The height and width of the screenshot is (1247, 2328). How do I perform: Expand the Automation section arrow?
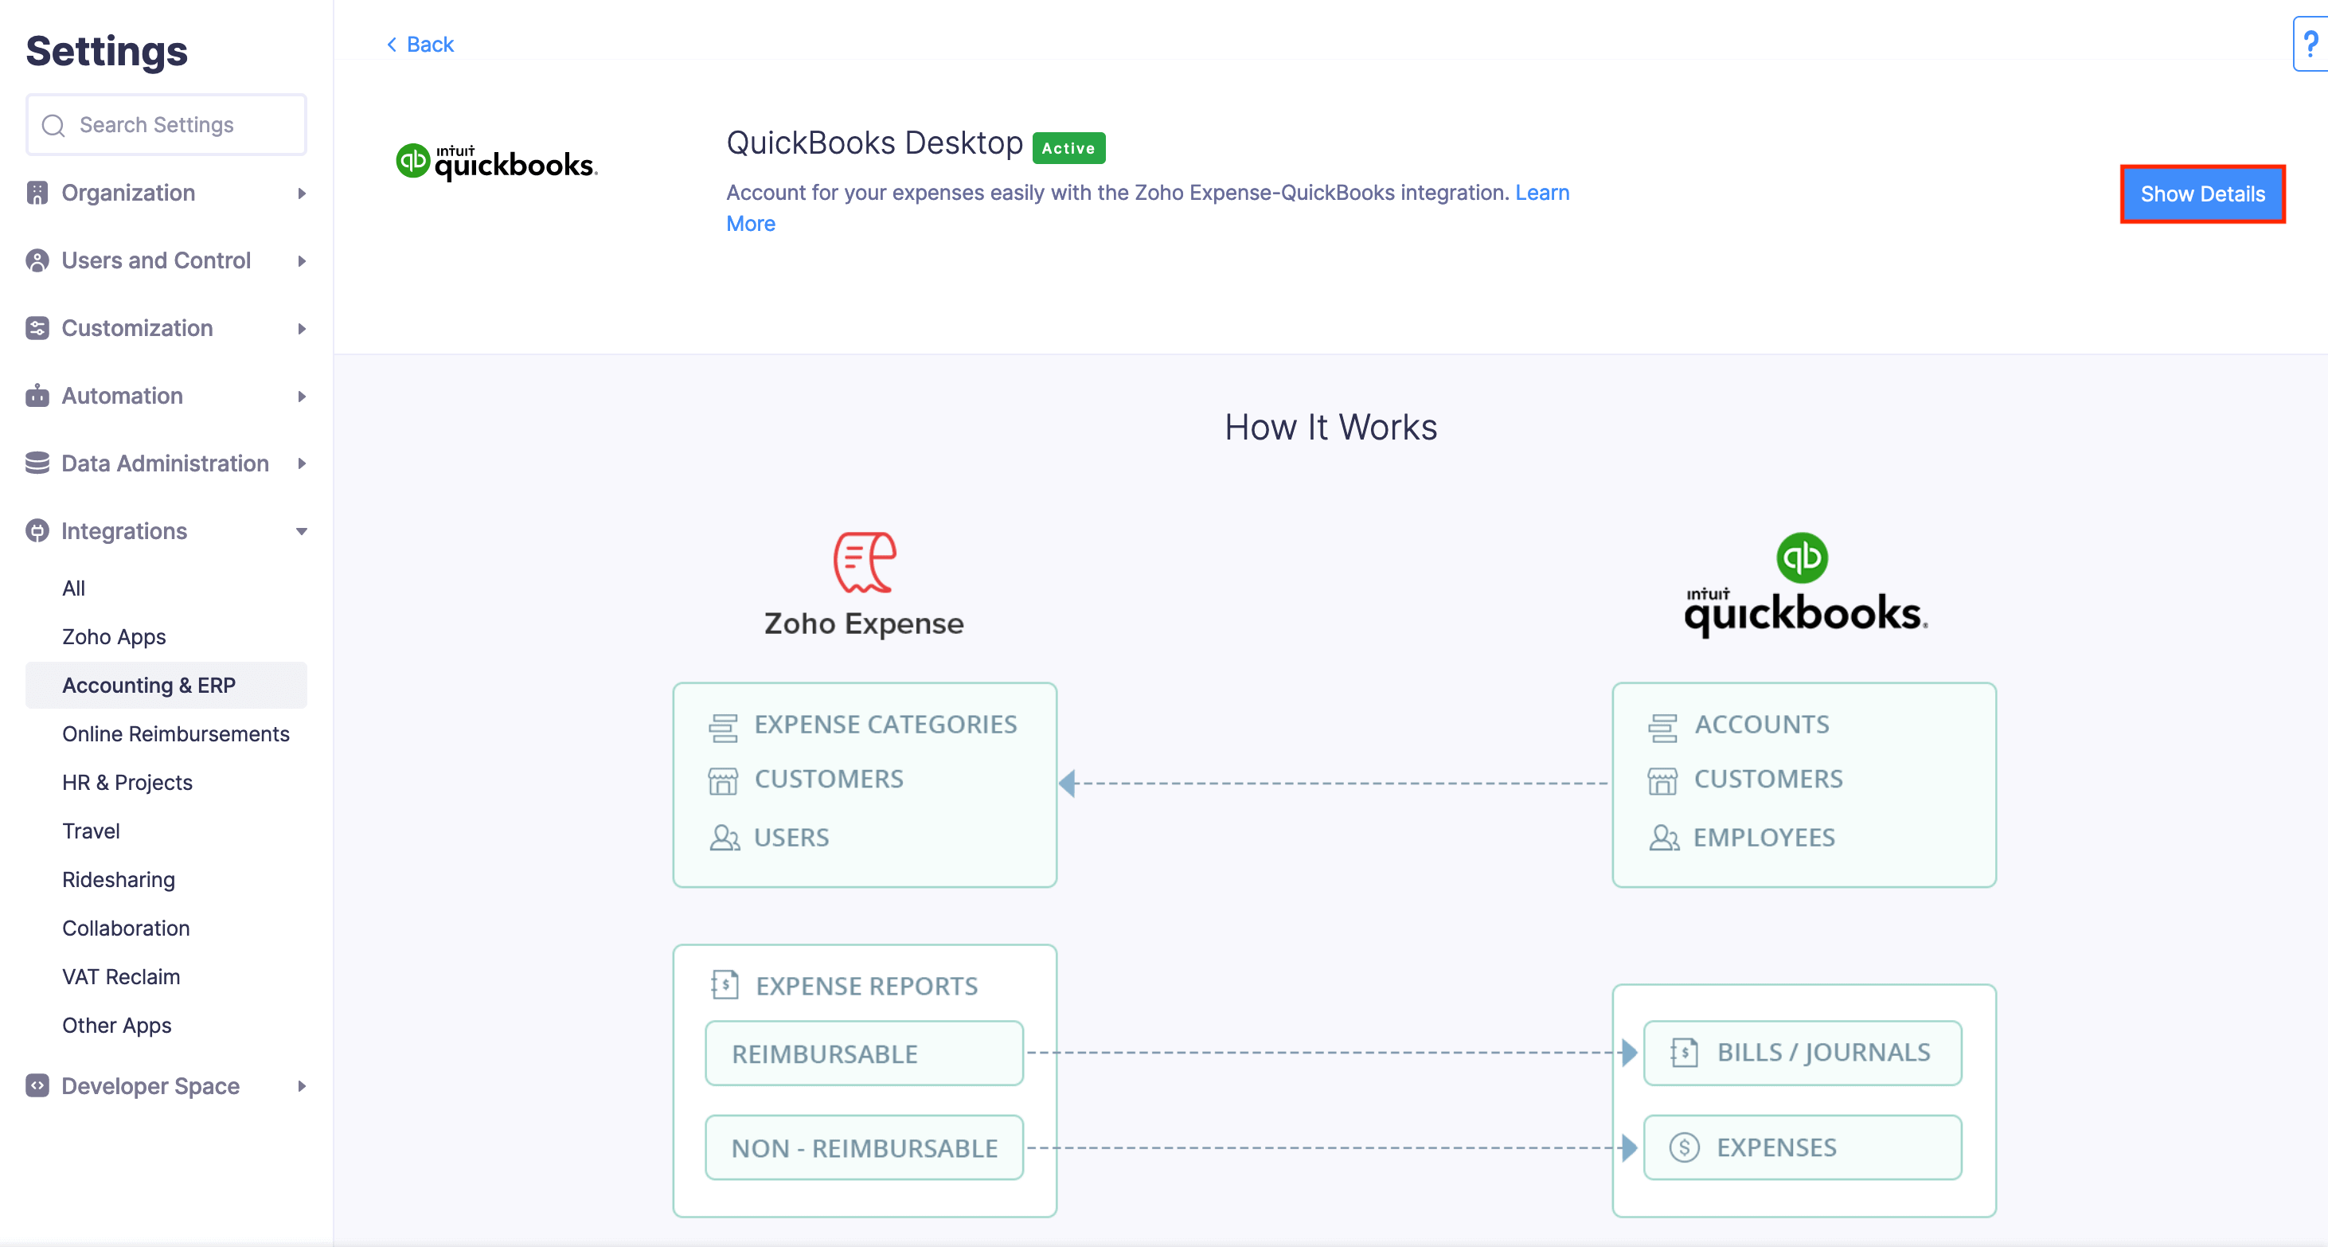pos(302,396)
